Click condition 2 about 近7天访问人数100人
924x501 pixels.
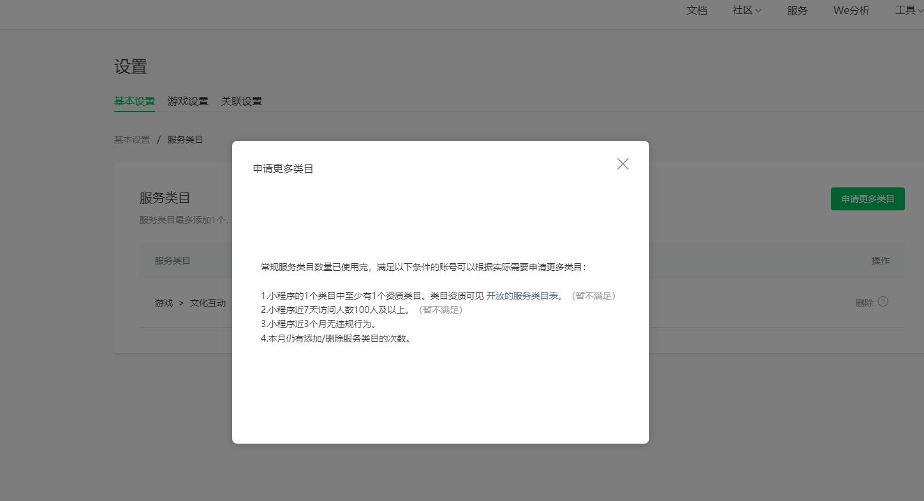(362, 310)
